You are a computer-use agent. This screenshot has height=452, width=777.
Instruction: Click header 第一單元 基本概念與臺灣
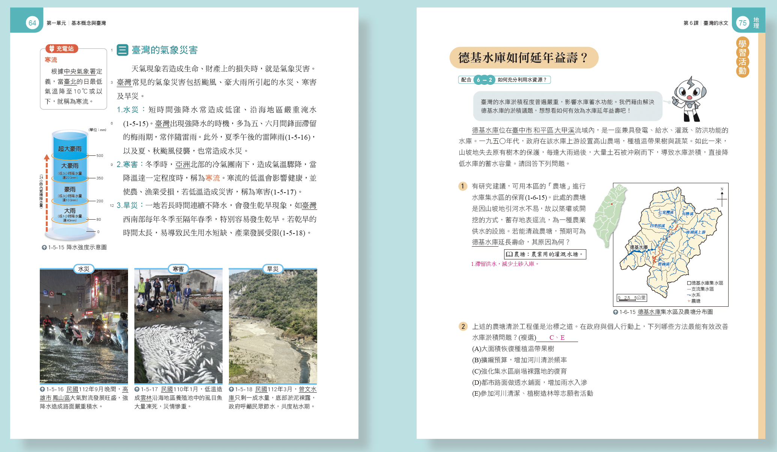[76, 23]
